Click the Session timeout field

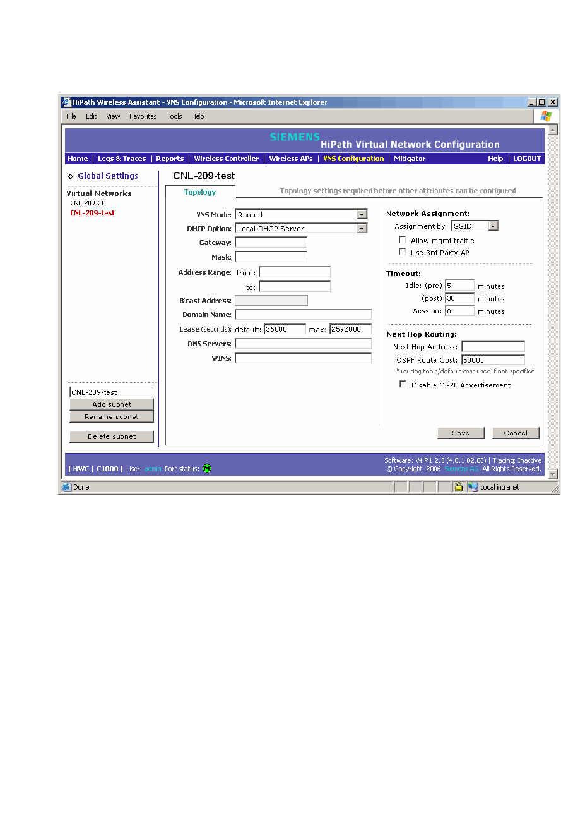(x=459, y=311)
